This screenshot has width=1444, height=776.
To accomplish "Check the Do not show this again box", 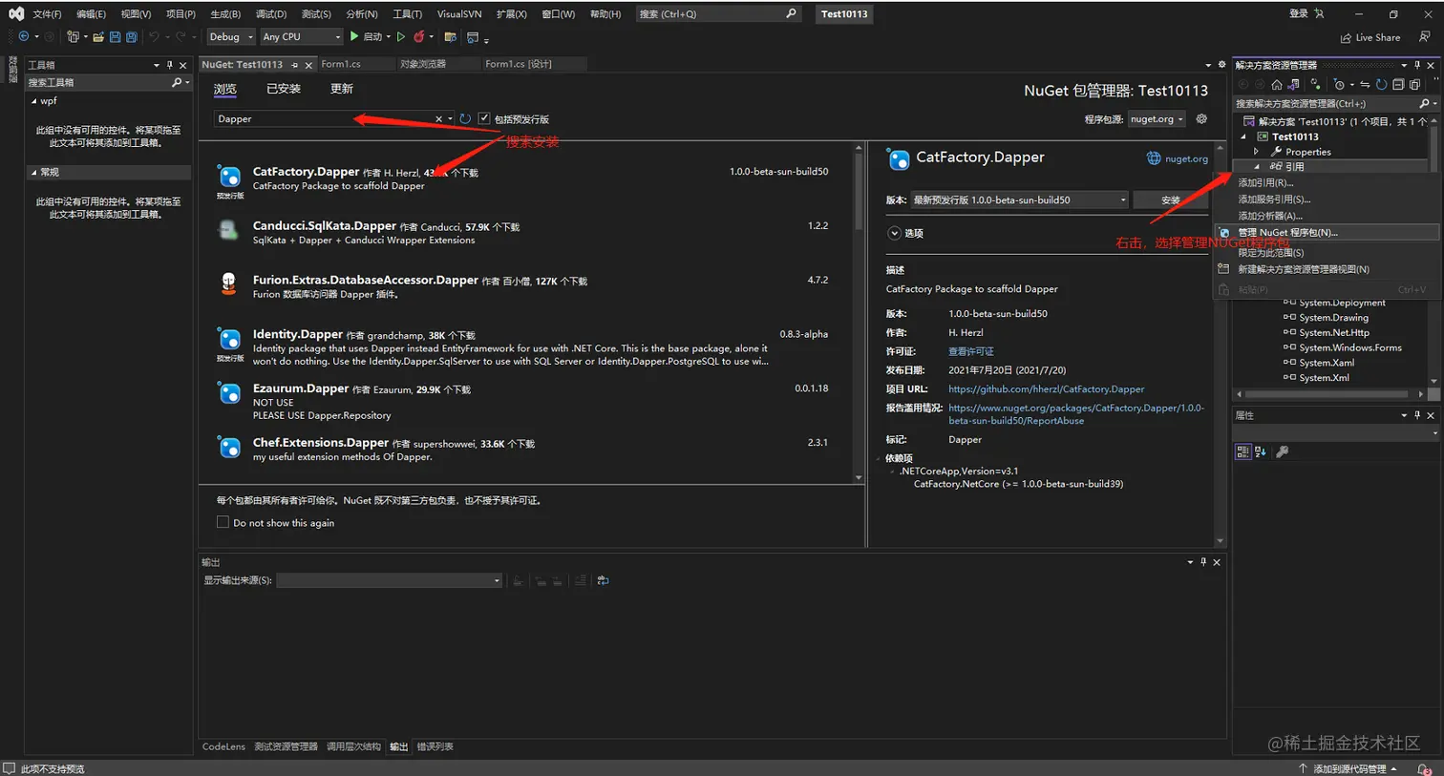I will coord(223,522).
